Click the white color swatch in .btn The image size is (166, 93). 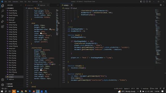pos(41,33)
